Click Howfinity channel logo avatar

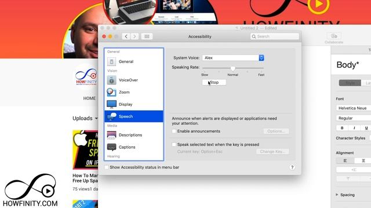[x=86, y=77]
